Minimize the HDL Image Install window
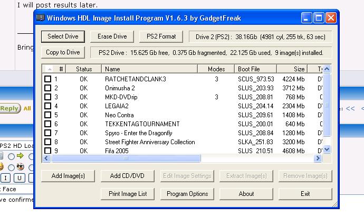Image resolution: width=364 pixels, height=216 pixels. pyautogui.click(x=306, y=18)
